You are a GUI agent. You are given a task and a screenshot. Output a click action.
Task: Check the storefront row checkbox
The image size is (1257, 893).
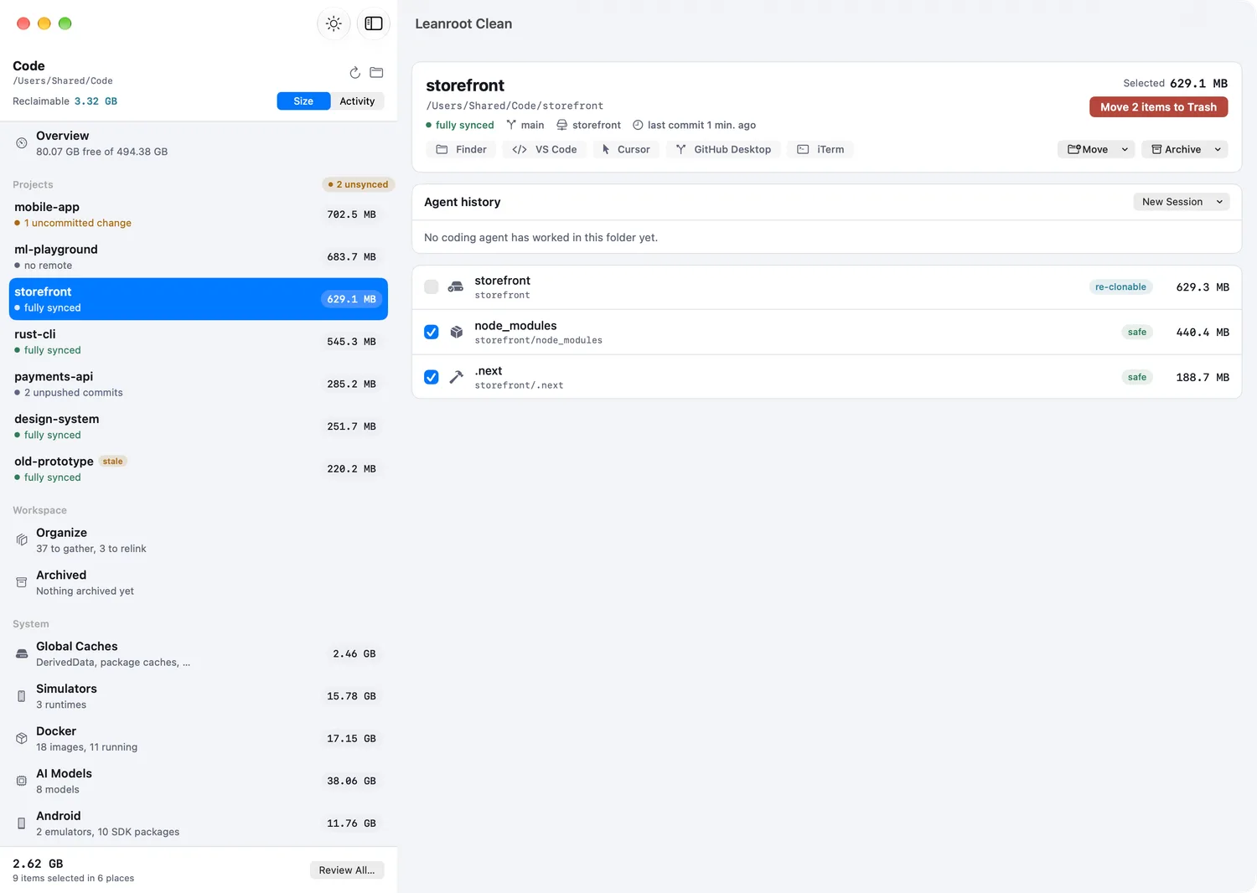pos(432,286)
